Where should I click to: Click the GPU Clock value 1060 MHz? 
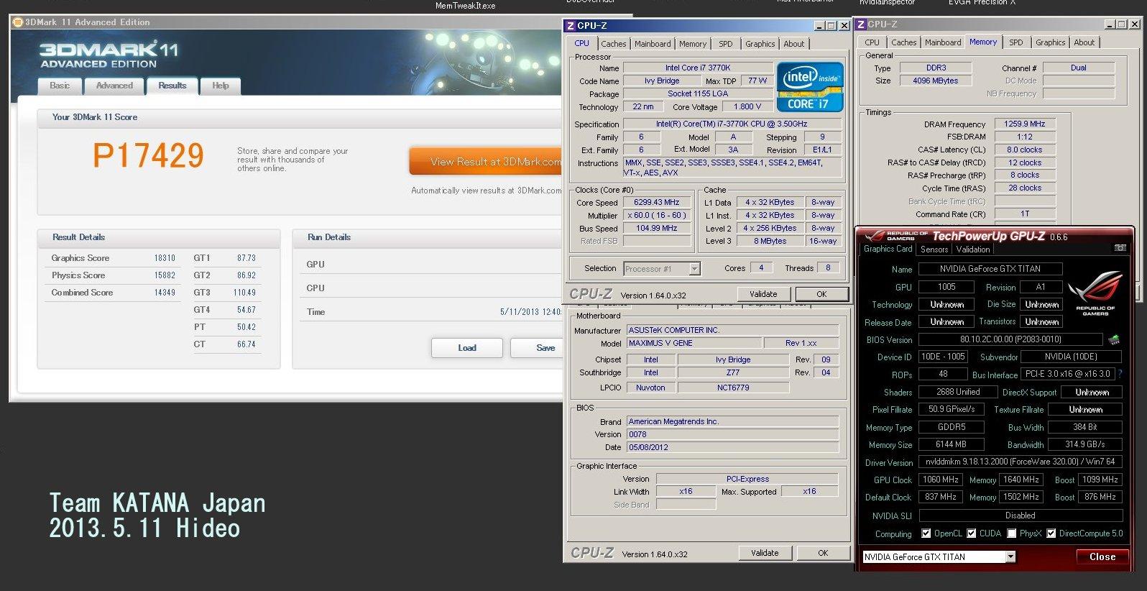coord(940,480)
